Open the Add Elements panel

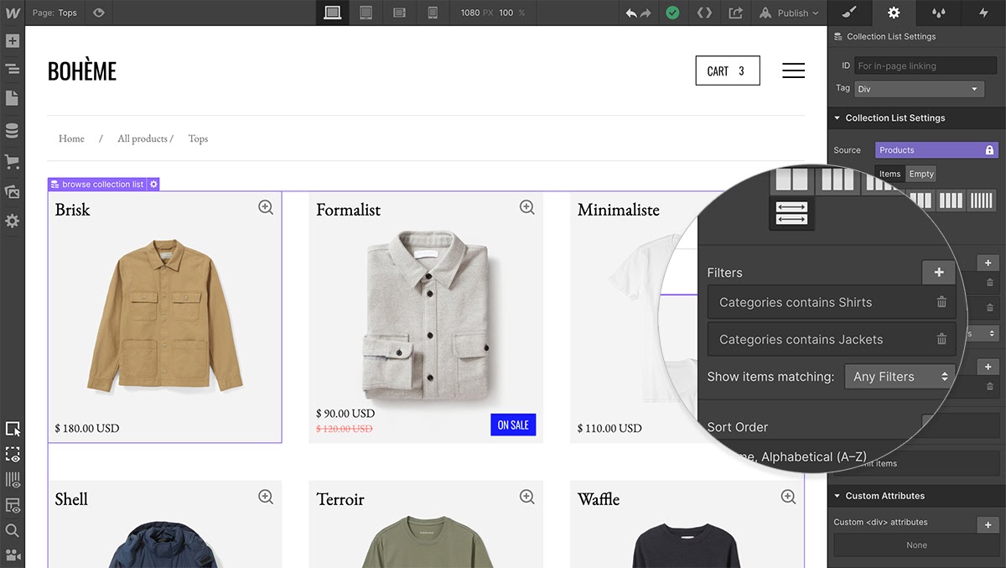pos(13,40)
